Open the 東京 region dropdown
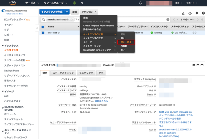The height and width of the screenshot is (139, 207). tap(179, 3)
